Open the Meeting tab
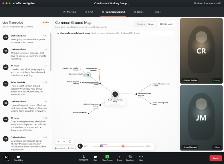 pyautogui.click(x=70, y=12)
